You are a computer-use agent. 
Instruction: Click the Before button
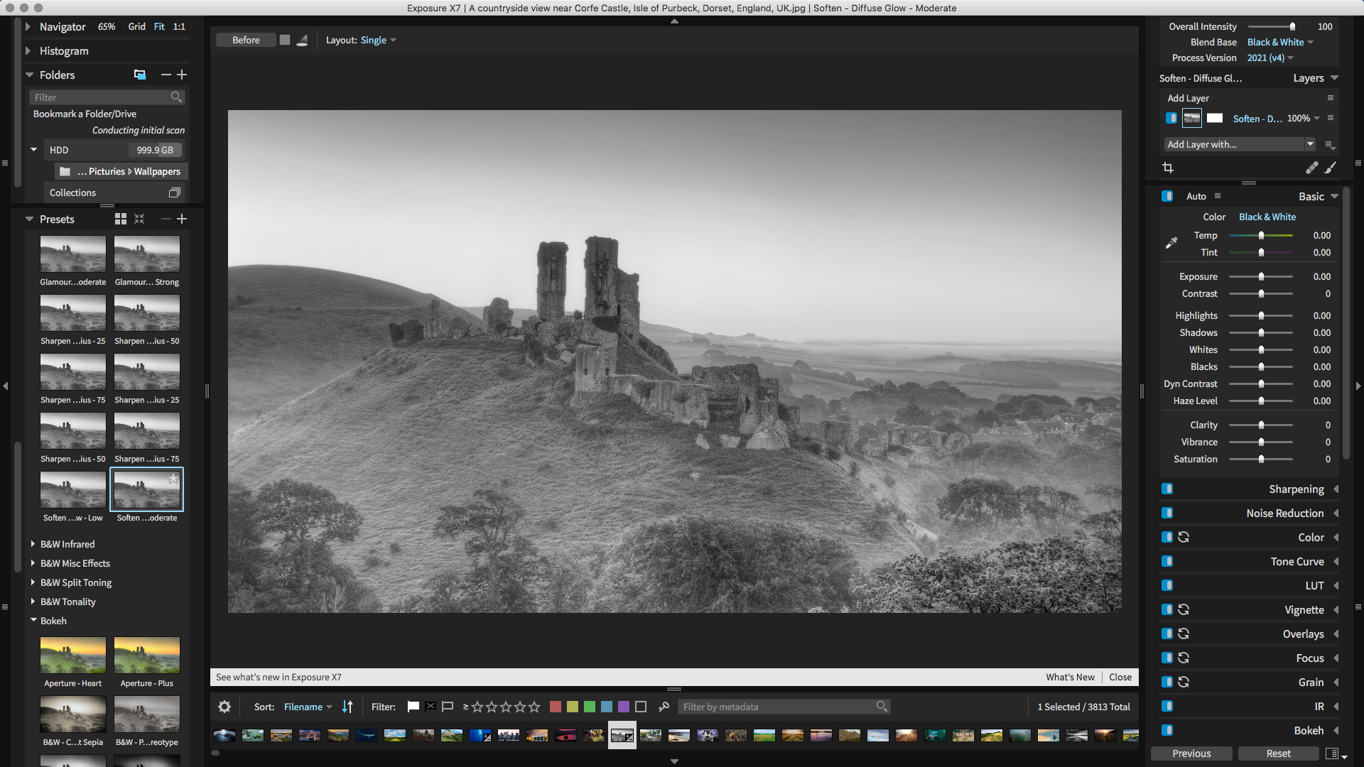pyautogui.click(x=246, y=40)
